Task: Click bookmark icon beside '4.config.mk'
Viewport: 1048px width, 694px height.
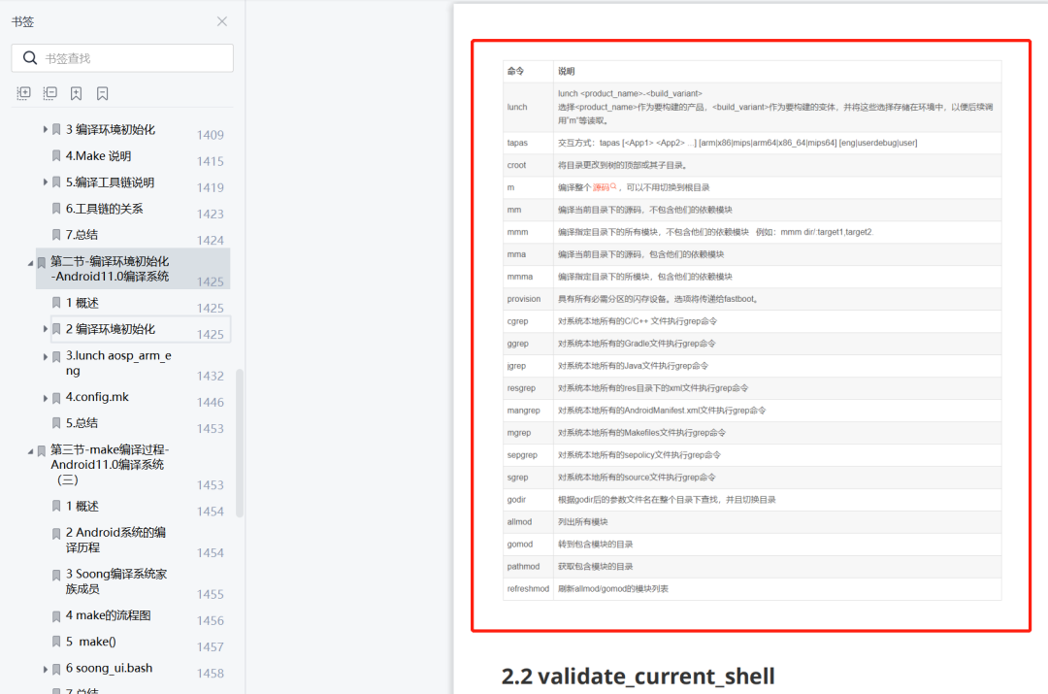Action: [x=56, y=398]
